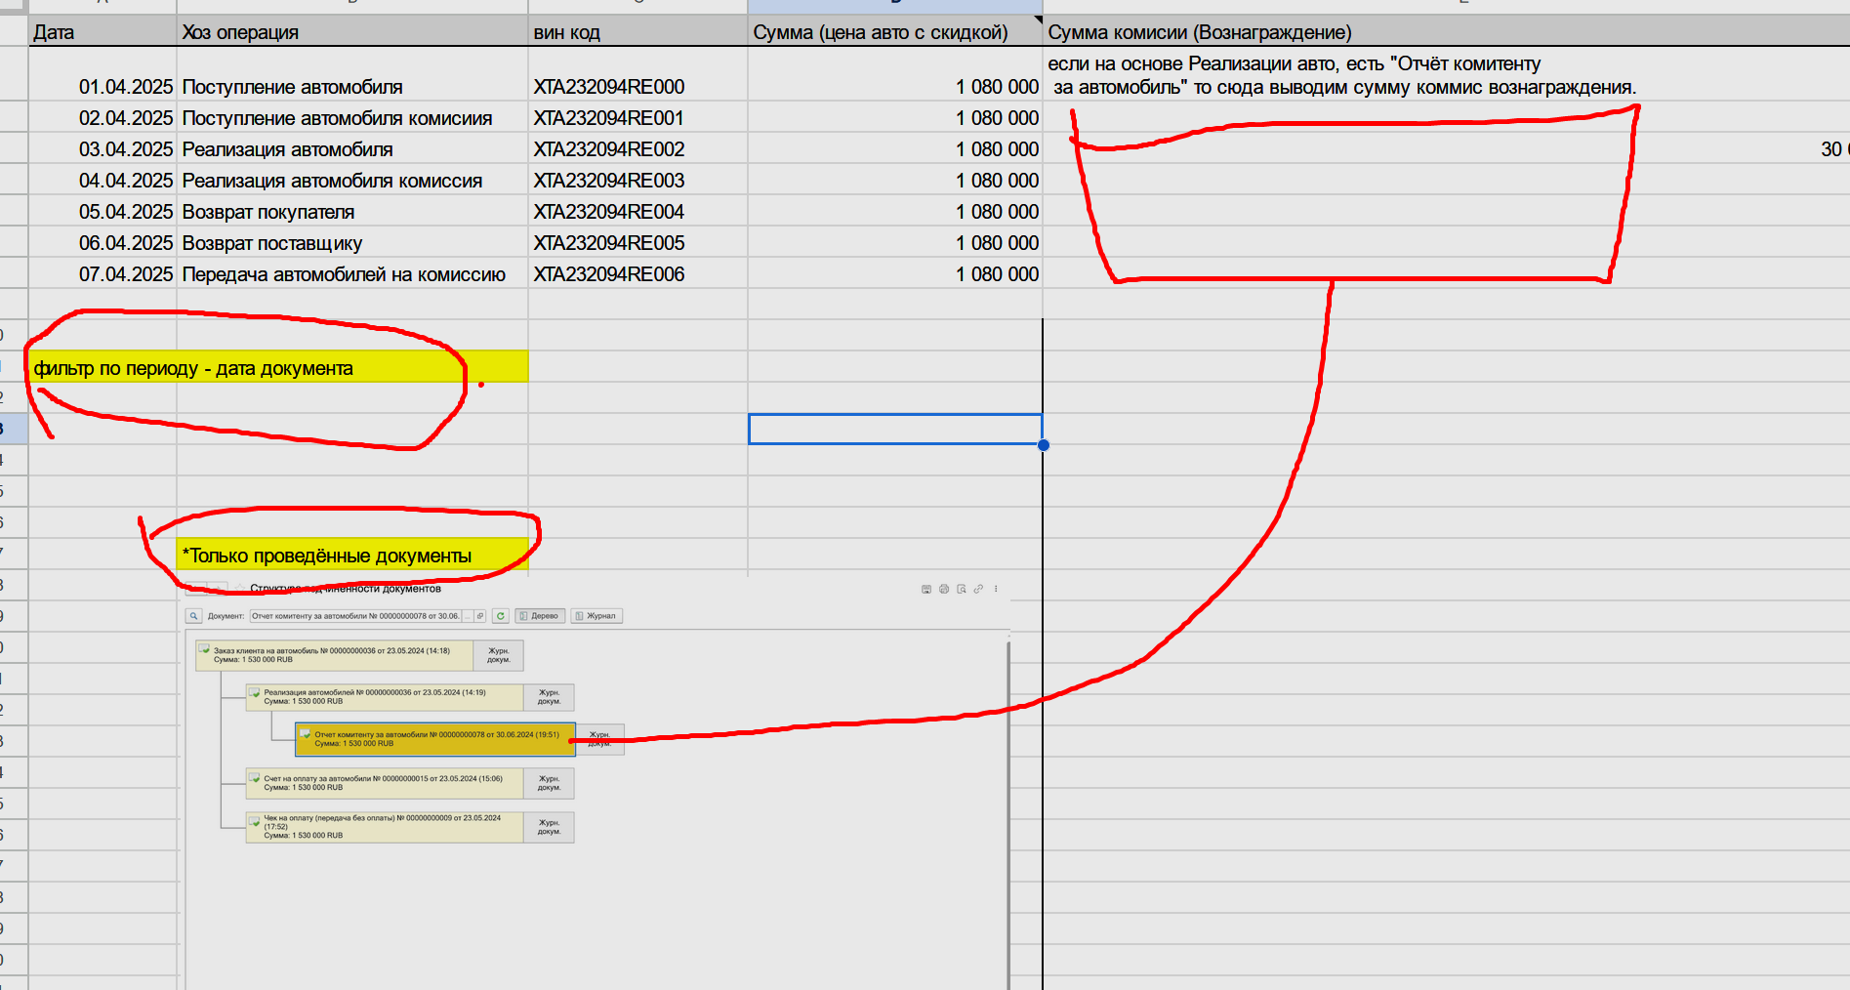1850x990 pixels.
Task: Click the printer icon in structure window header
Action: click(x=943, y=589)
